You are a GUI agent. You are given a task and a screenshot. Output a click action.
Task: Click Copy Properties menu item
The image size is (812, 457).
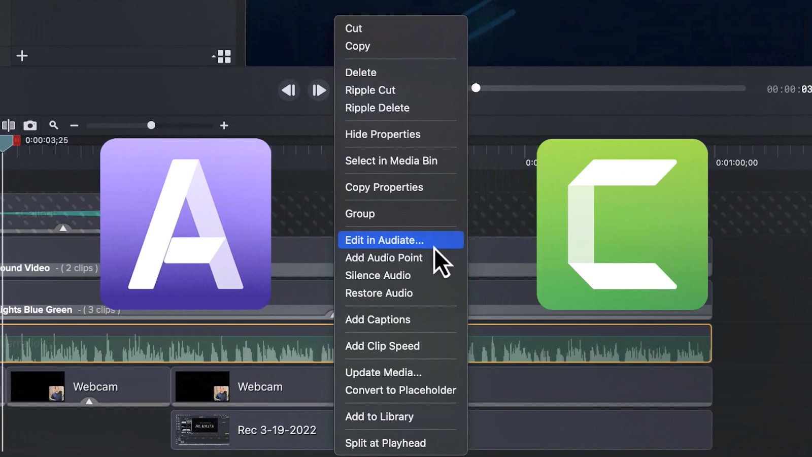point(384,187)
